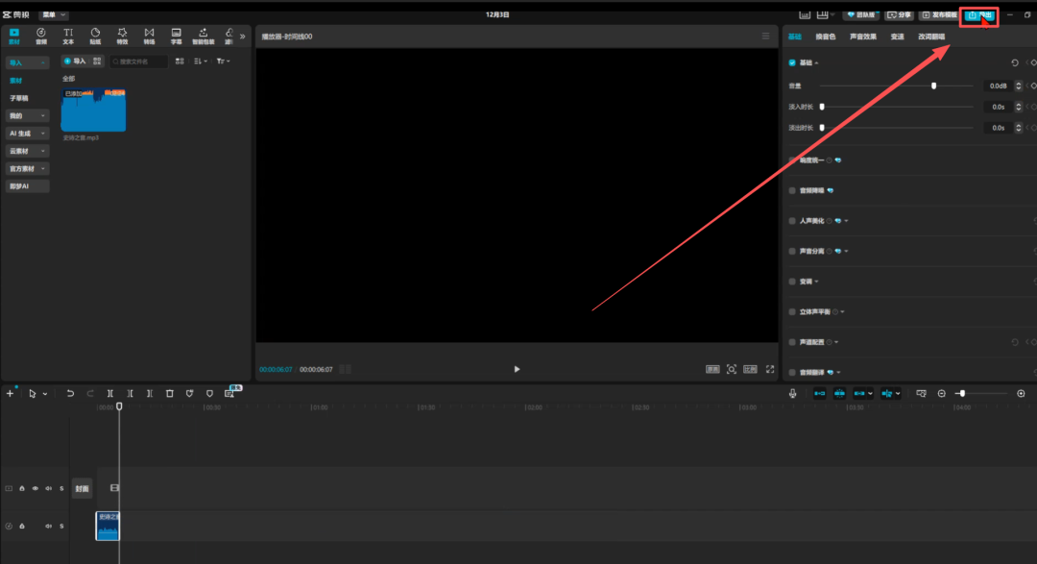Viewport: 1037px width, 564px height.
Task: Click the 导入 import button
Action: (x=74, y=61)
